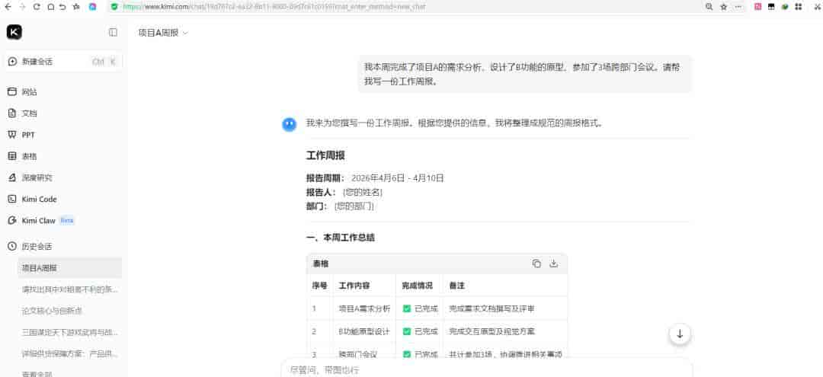This screenshot has width=823, height=377.
Task: Reload the page with the refresh icon
Action: coord(37,7)
